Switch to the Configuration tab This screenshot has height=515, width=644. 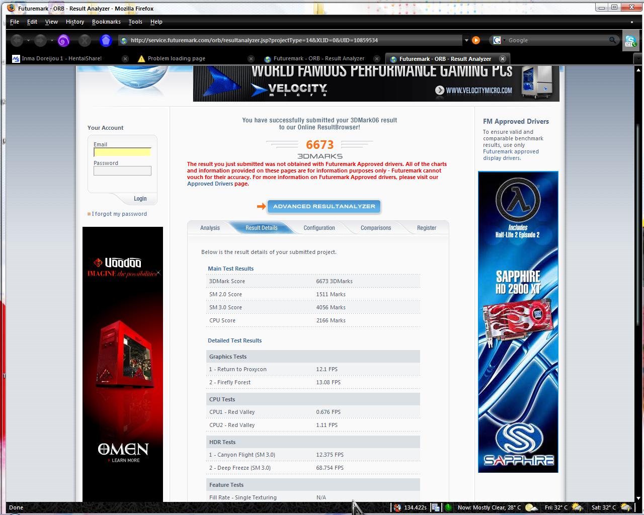pos(319,228)
